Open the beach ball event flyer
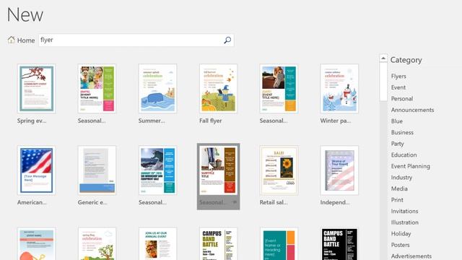Screen dimensions: 462x260 coord(36,244)
